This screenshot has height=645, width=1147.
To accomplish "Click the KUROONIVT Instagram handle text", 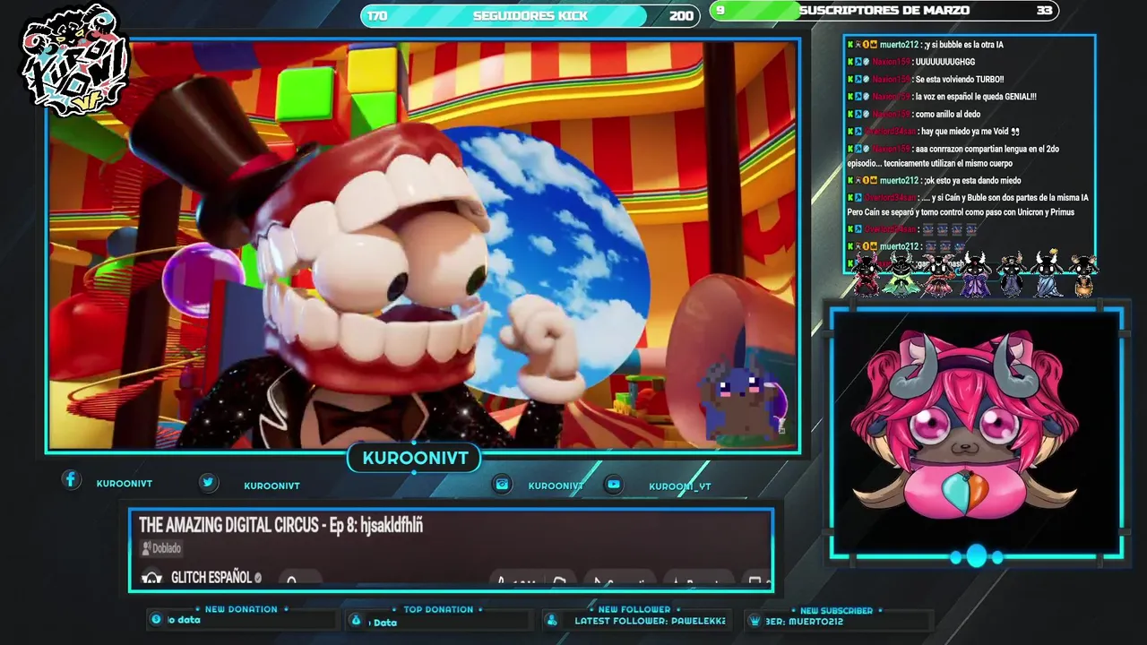I will point(556,486).
